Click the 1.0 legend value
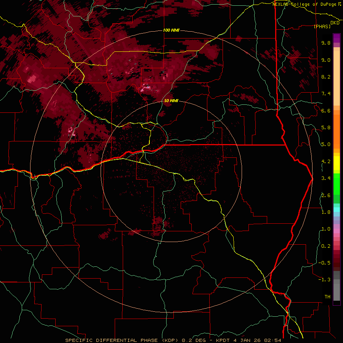 click(326, 229)
